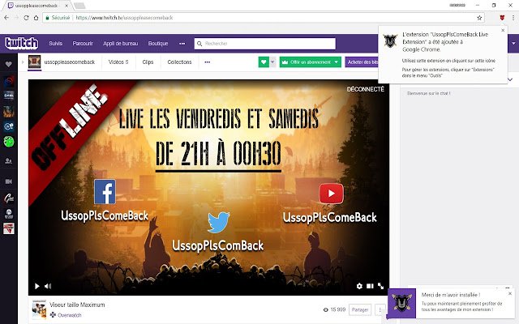Screen dimensions: 519x324
Task: Click the extension logo in Chrome popup
Action: pos(390,41)
